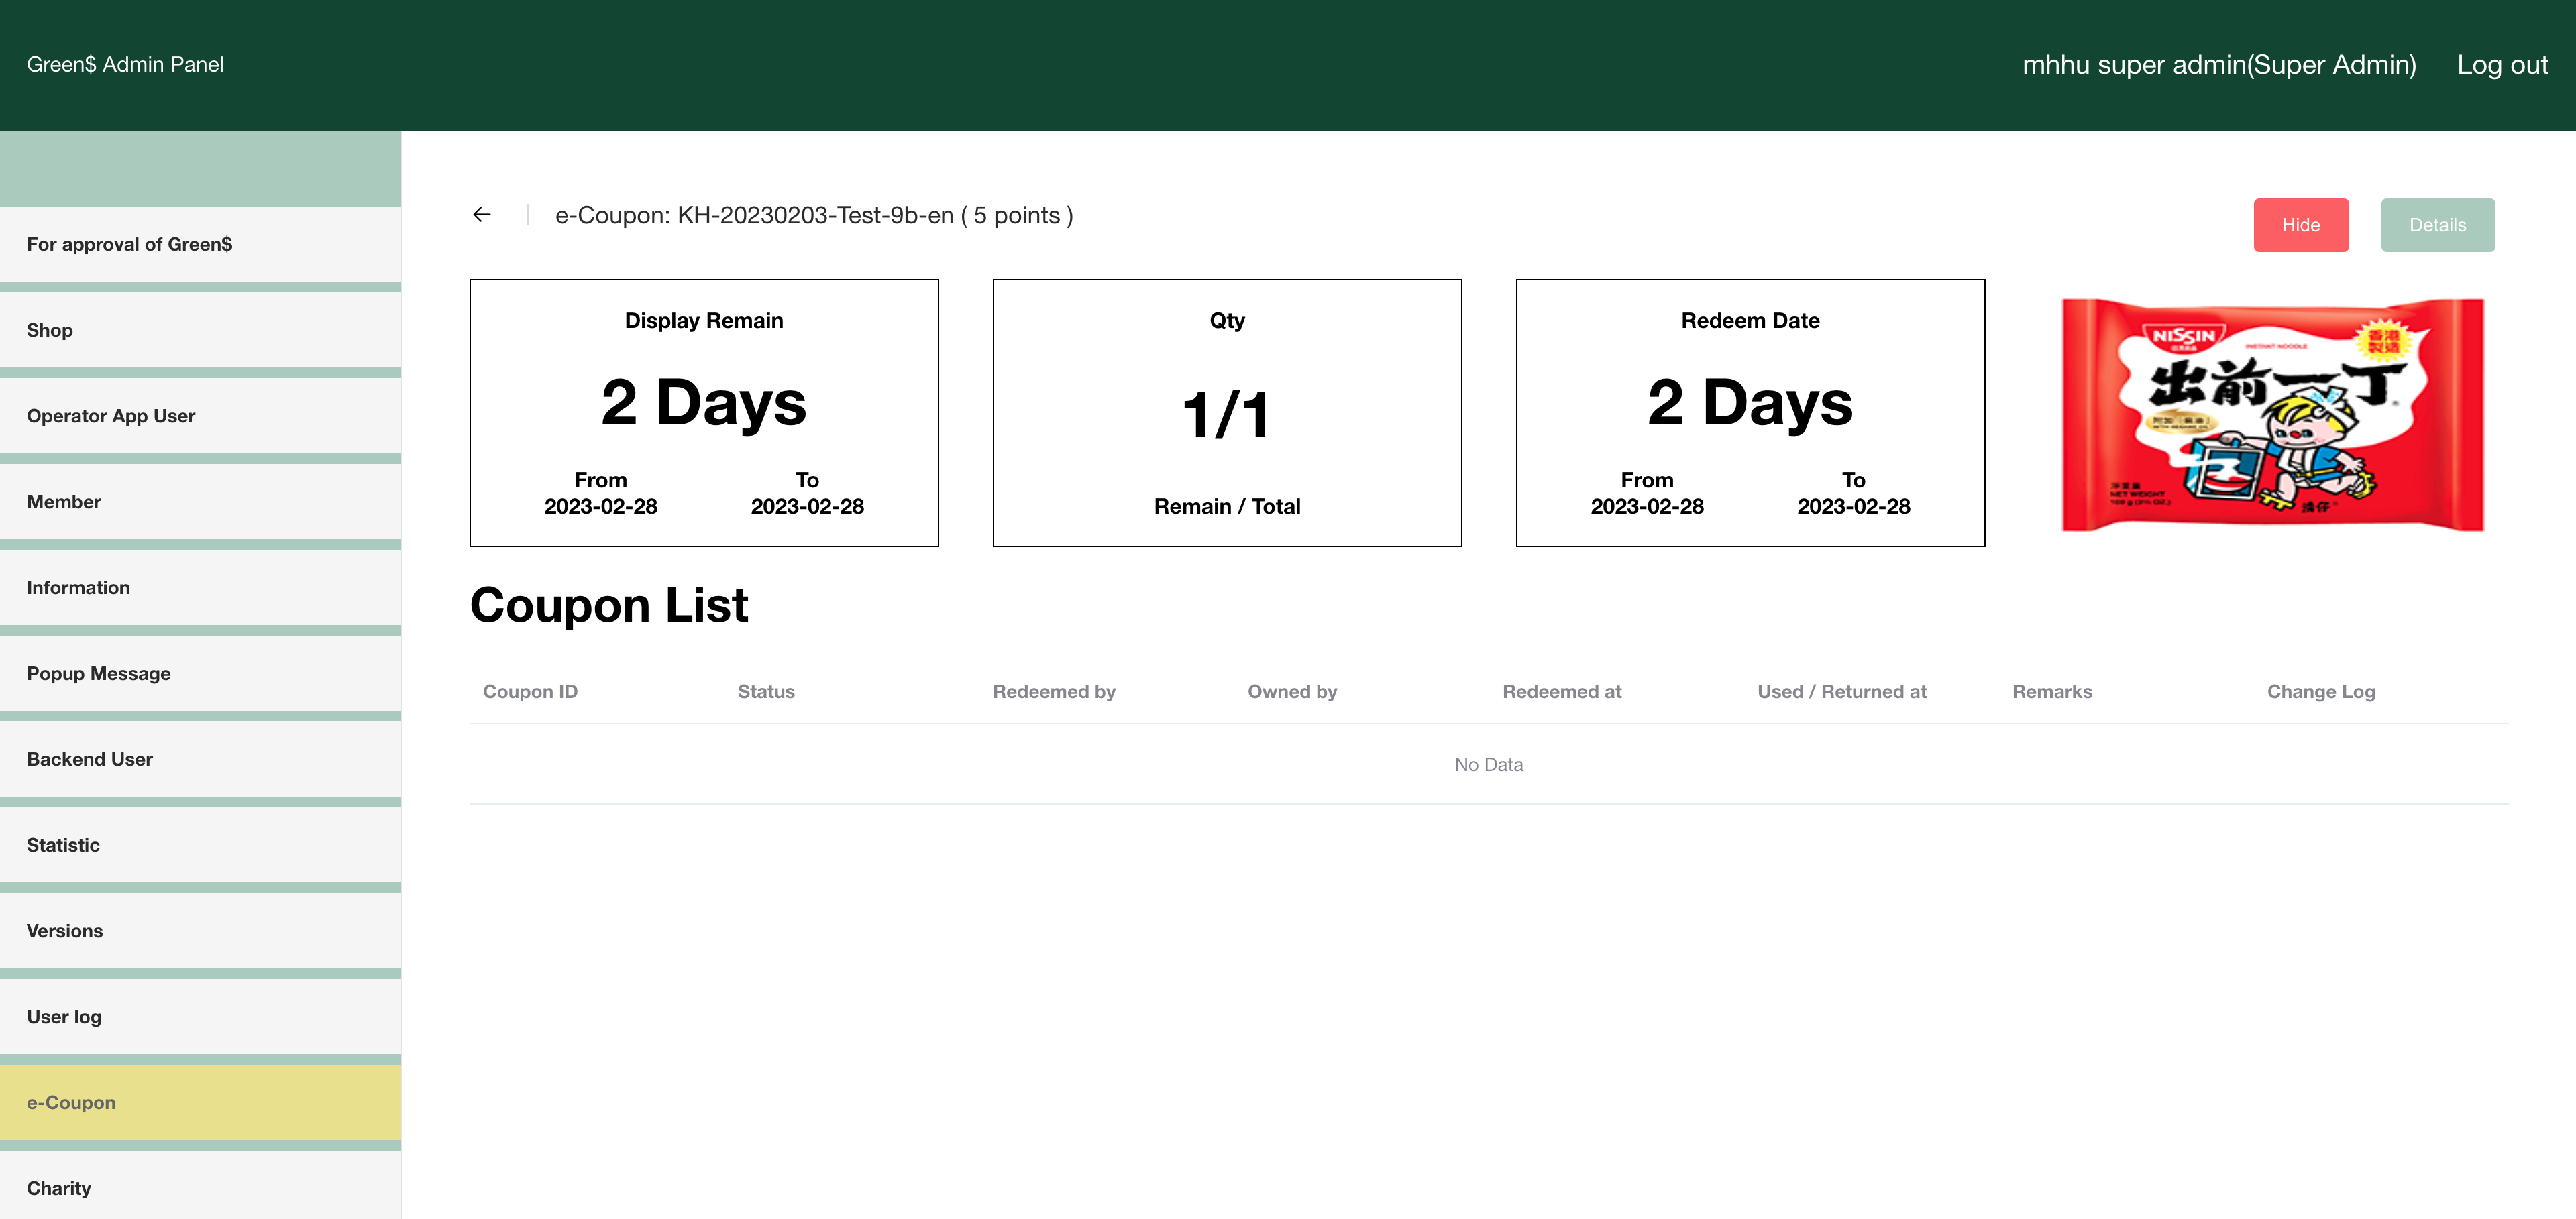Click the Log out link
This screenshot has width=2576, height=1219.
coord(2502,65)
